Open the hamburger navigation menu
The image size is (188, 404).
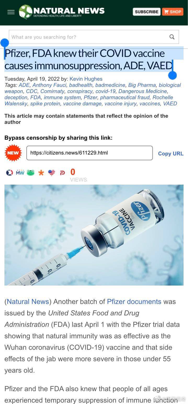[11, 12]
